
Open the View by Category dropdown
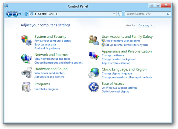(145, 25)
